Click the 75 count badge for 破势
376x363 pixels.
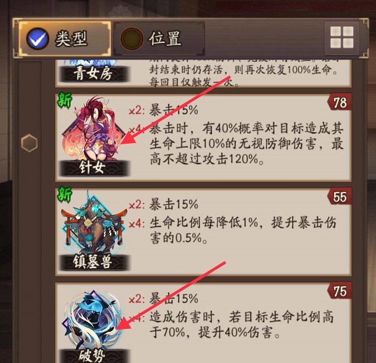[x=340, y=291]
